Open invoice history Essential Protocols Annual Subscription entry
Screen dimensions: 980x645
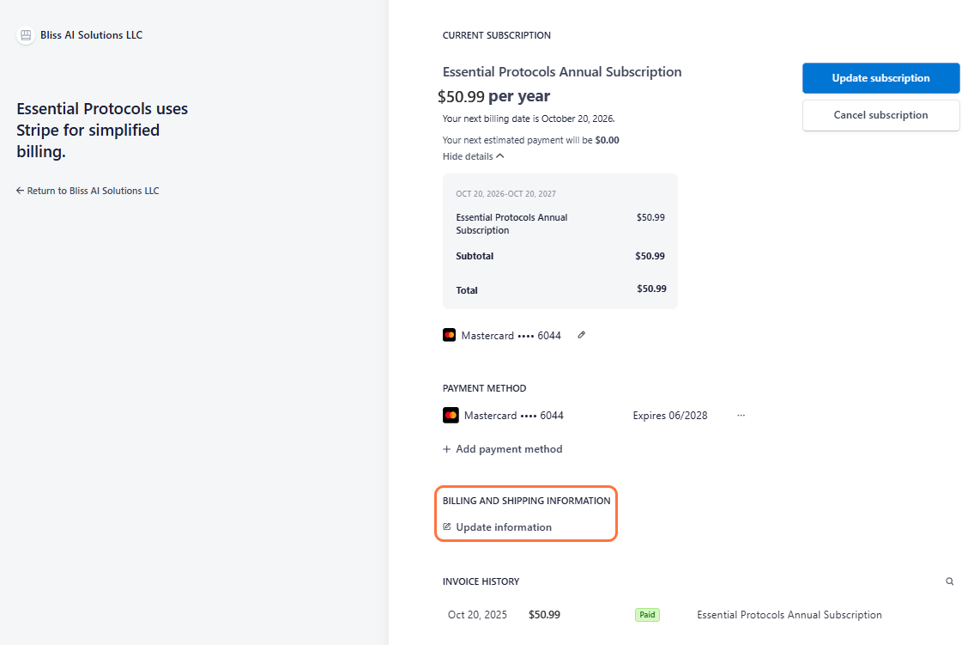pos(789,615)
